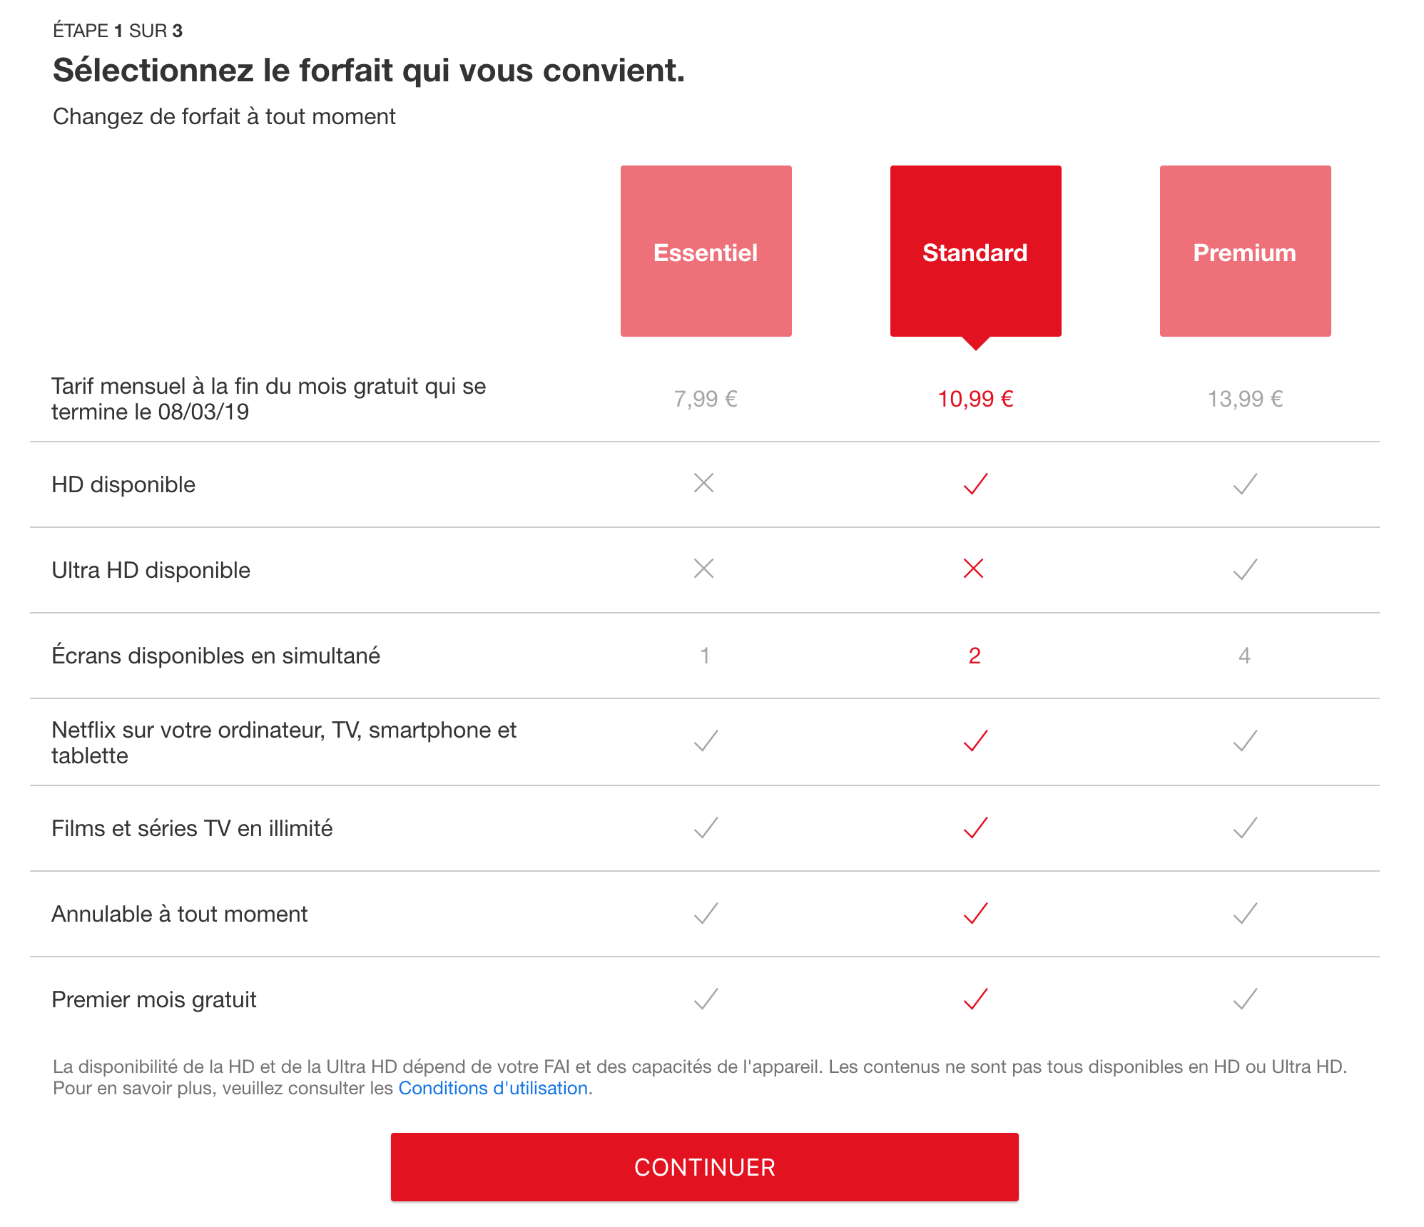Click the Premium Premier mois gratuit checkmark
Screen dimensions: 1424x1227
pos(1245,999)
